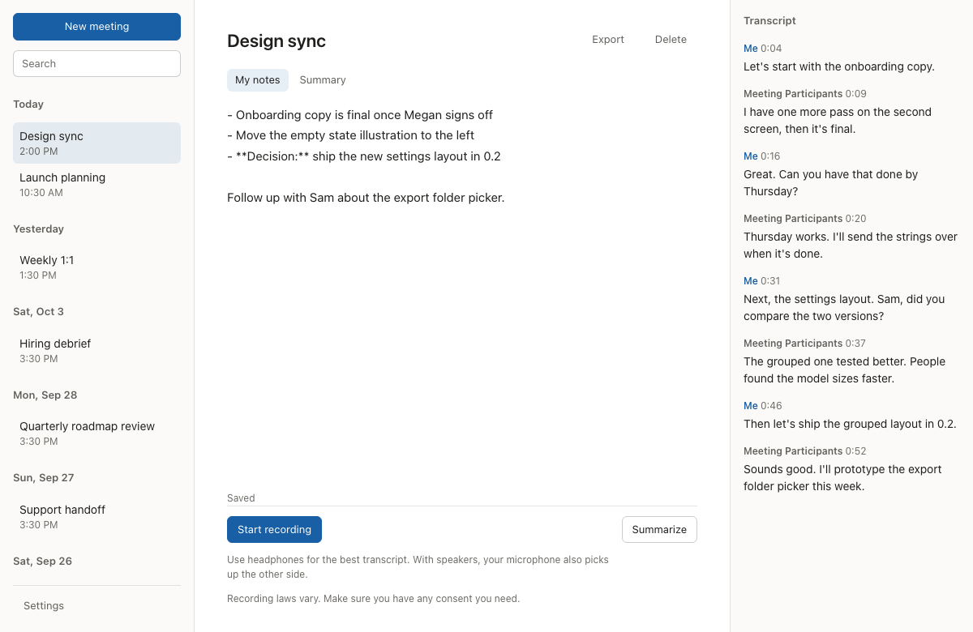Select the Design sync entry in the sidebar list
The width and height of the screenshot is (973, 632).
96,143
